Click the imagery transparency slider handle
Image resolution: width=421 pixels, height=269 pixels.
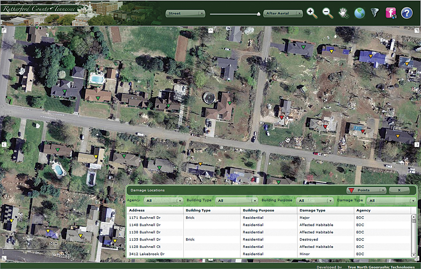tap(259, 14)
